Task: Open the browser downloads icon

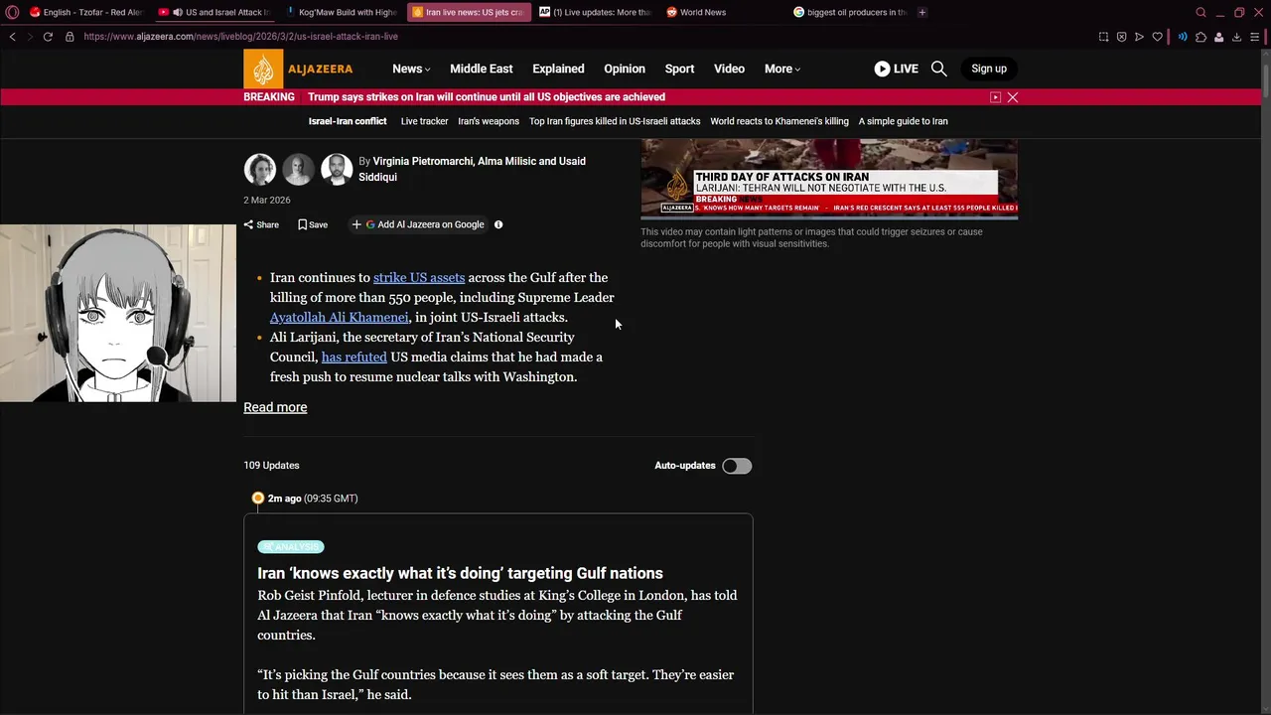Action: tap(1236, 37)
